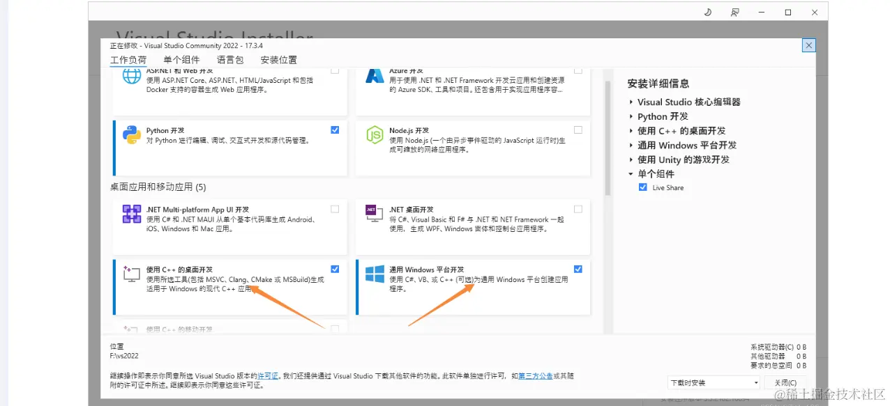Screen dimensions: 890x406
Task: Click the .NET 桌面开发 card title text
Action: (x=412, y=210)
